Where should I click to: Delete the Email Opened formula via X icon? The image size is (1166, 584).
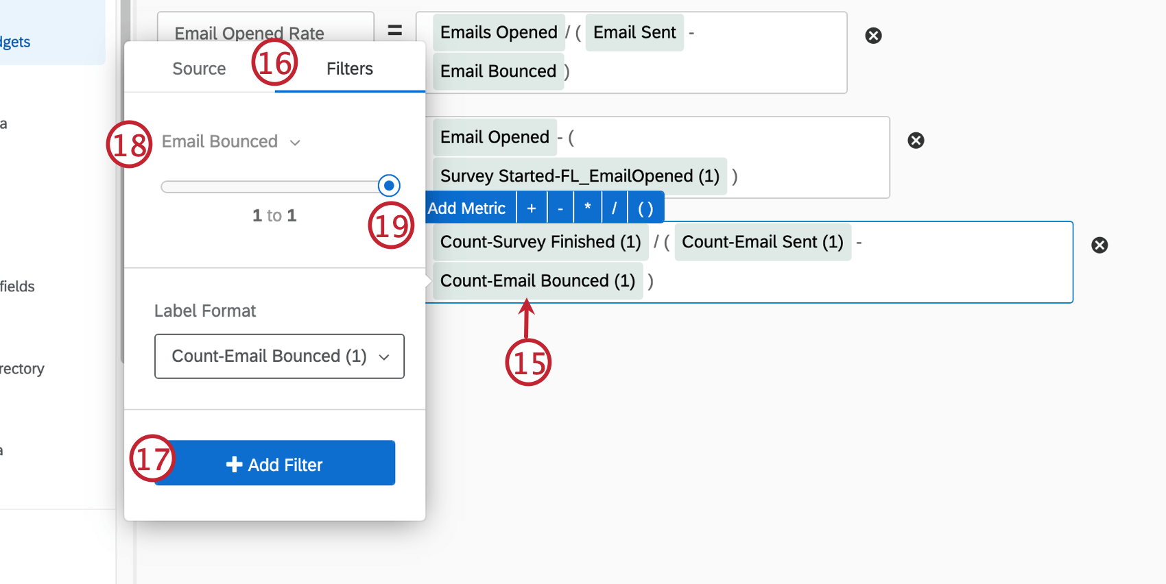coord(916,140)
